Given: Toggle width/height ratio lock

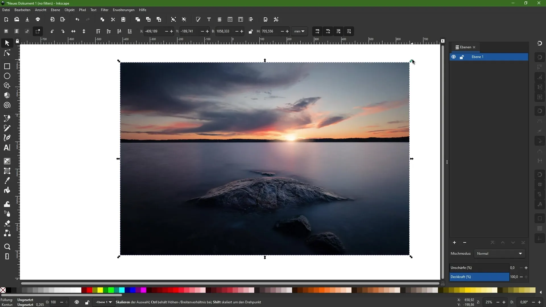Looking at the screenshot, I should pyautogui.click(x=251, y=31).
